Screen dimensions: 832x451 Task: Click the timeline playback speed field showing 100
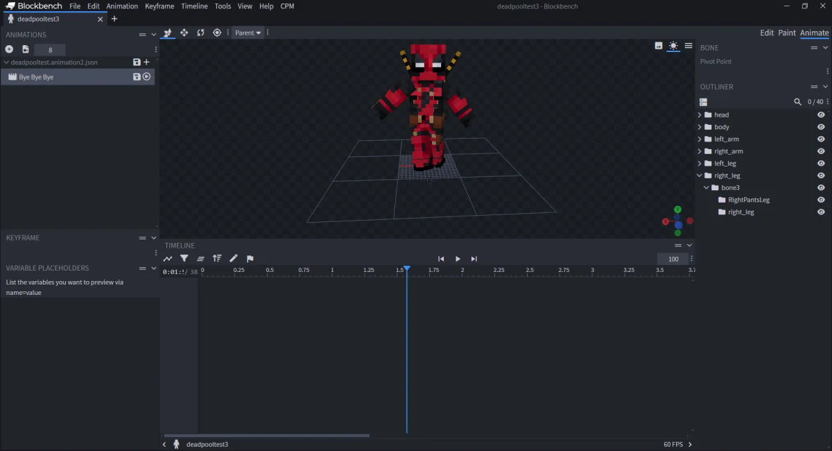point(673,259)
